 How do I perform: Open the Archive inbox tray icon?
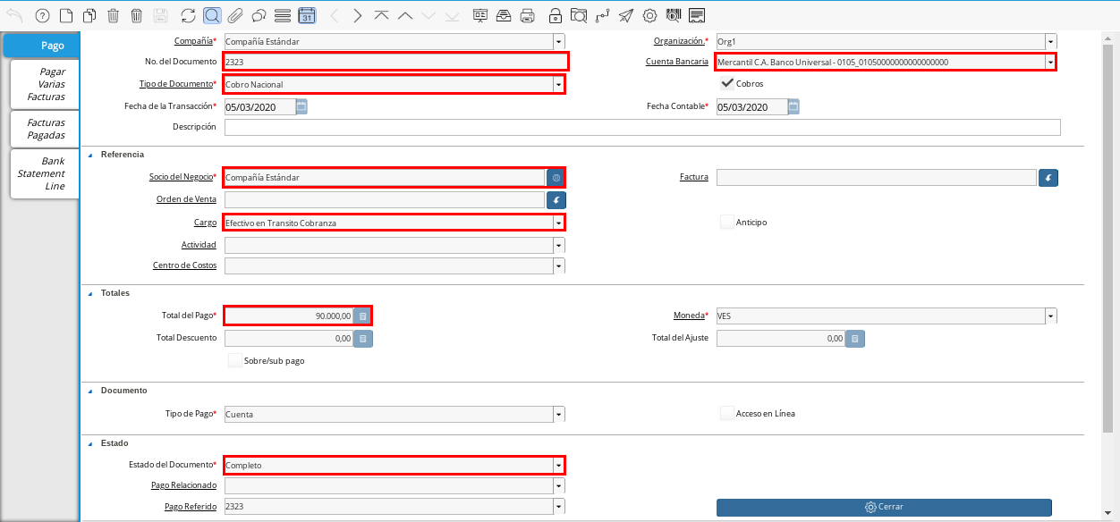tap(505, 15)
